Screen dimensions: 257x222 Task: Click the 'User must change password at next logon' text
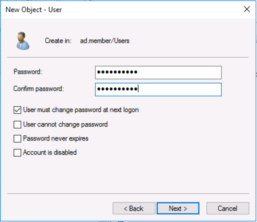pos(81,109)
